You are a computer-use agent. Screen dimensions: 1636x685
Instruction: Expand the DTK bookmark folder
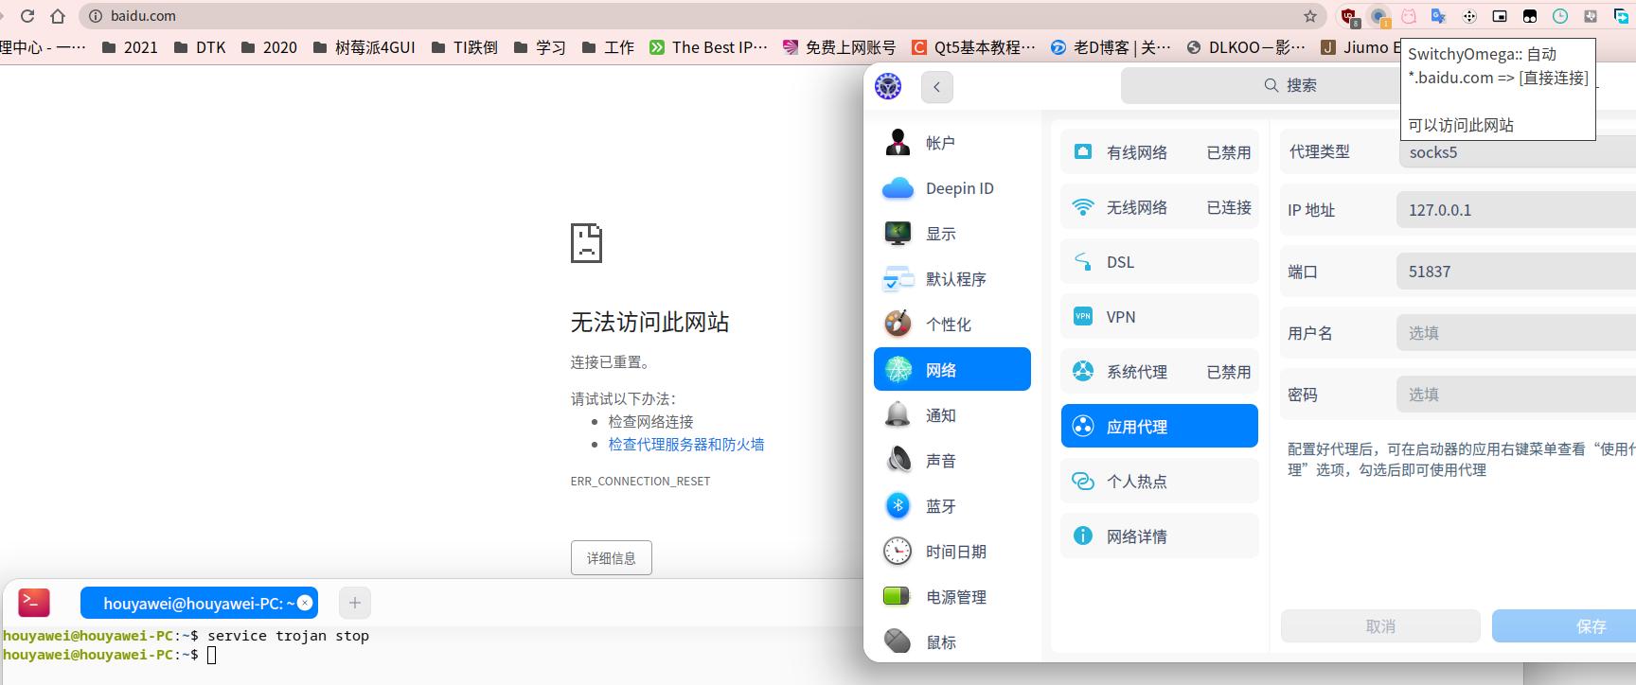tap(200, 47)
